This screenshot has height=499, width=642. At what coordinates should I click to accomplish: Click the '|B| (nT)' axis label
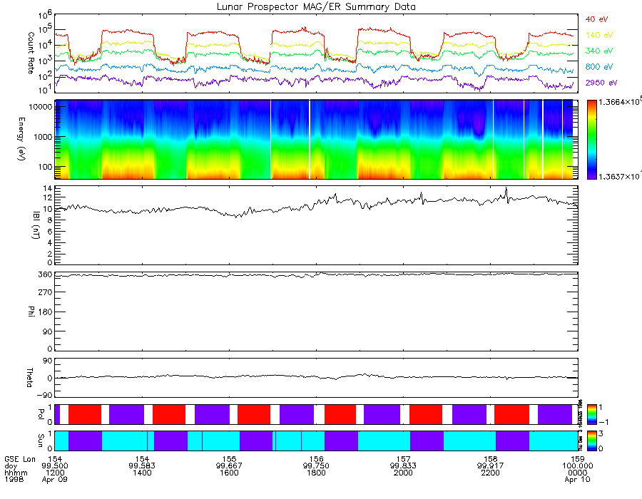36,225
